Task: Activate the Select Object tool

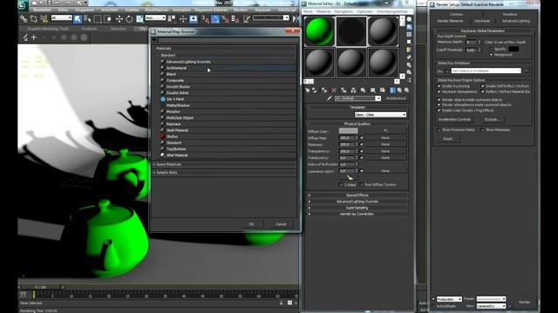Action: click(x=78, y=18)
